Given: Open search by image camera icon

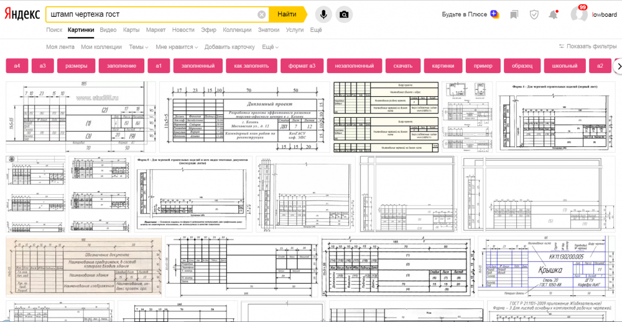Looking at the screenshot, I should pyautogui.click(x=344, y=15).
